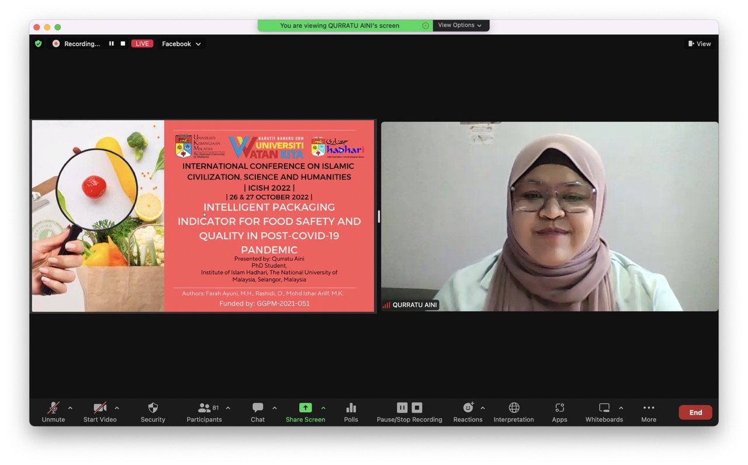
Task: Expand the View Options dropdown
Action: tap(460, 25)
